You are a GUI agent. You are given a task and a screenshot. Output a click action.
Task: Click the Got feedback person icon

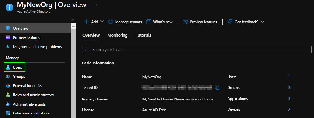point(230,22)
